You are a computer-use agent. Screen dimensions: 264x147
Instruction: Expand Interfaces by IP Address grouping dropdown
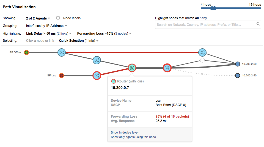click(x=46, y=26)
